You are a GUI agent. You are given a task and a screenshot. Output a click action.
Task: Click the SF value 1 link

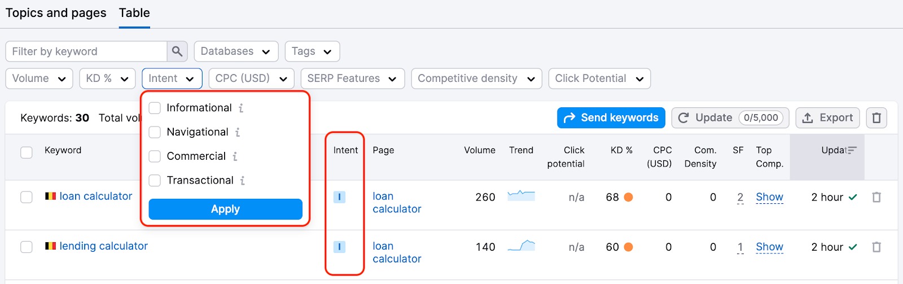pyautogui.click(x=740, y=247)
